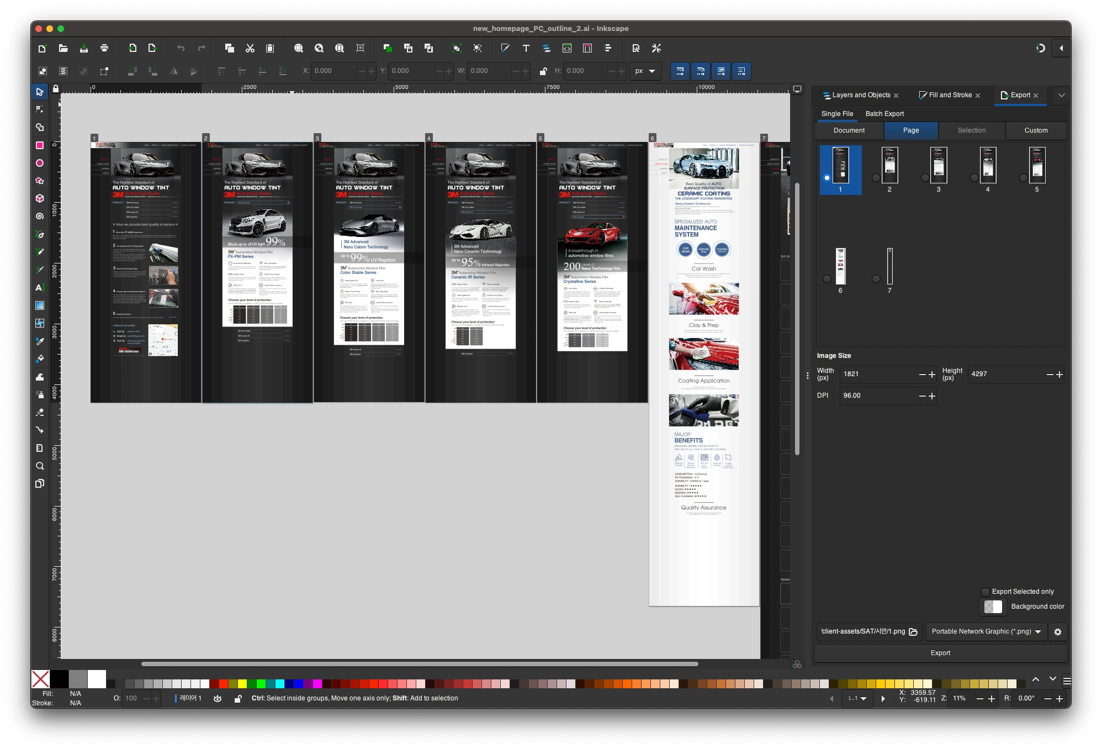Select page 2 radio button
The image size is (1102, 749).
pyautogui.click(x=876, y=178)
